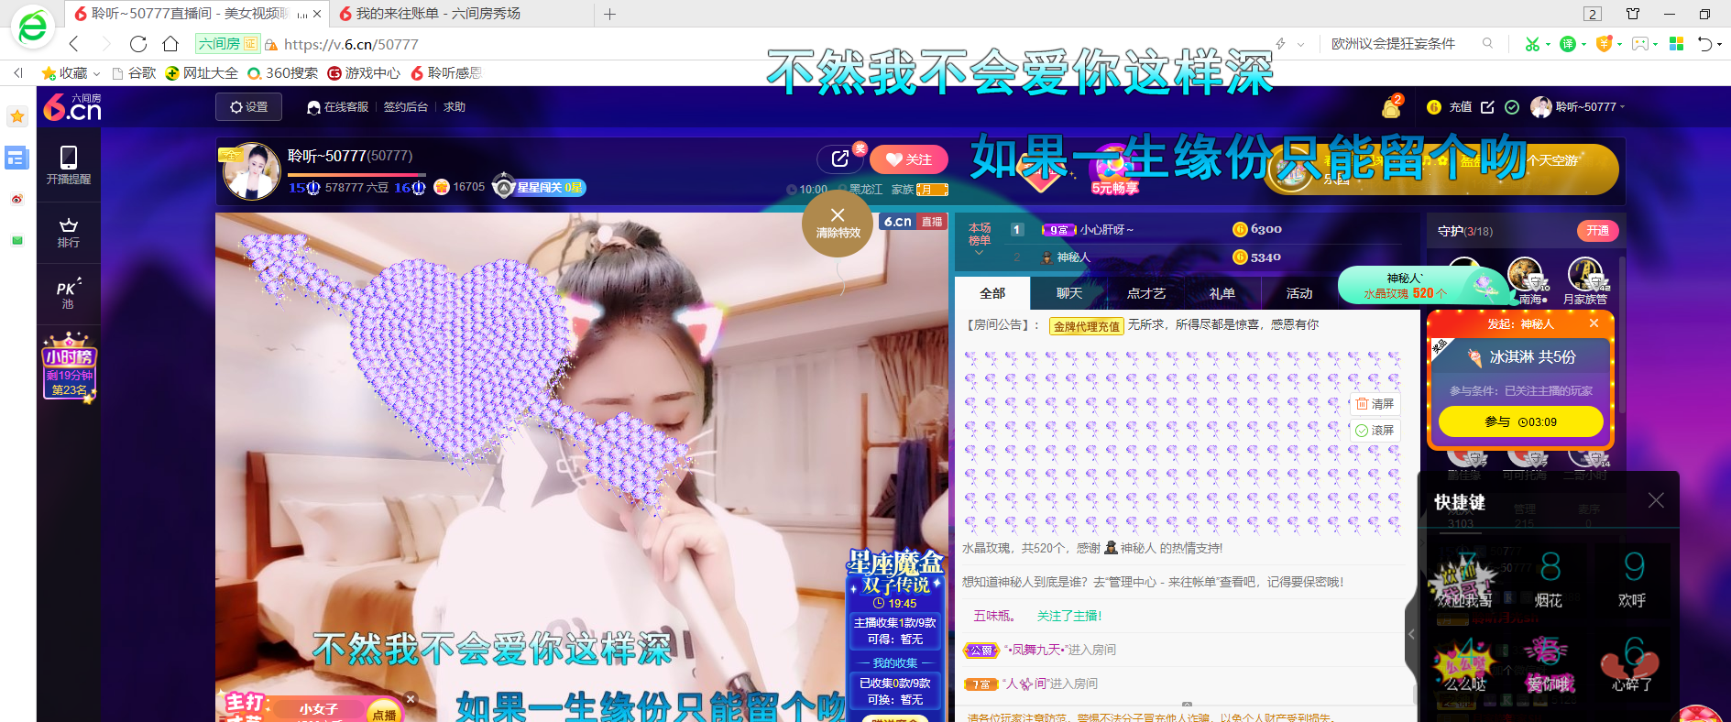Send shortcut 8 烟花

pyautogui.click(x=1550, y=579)
